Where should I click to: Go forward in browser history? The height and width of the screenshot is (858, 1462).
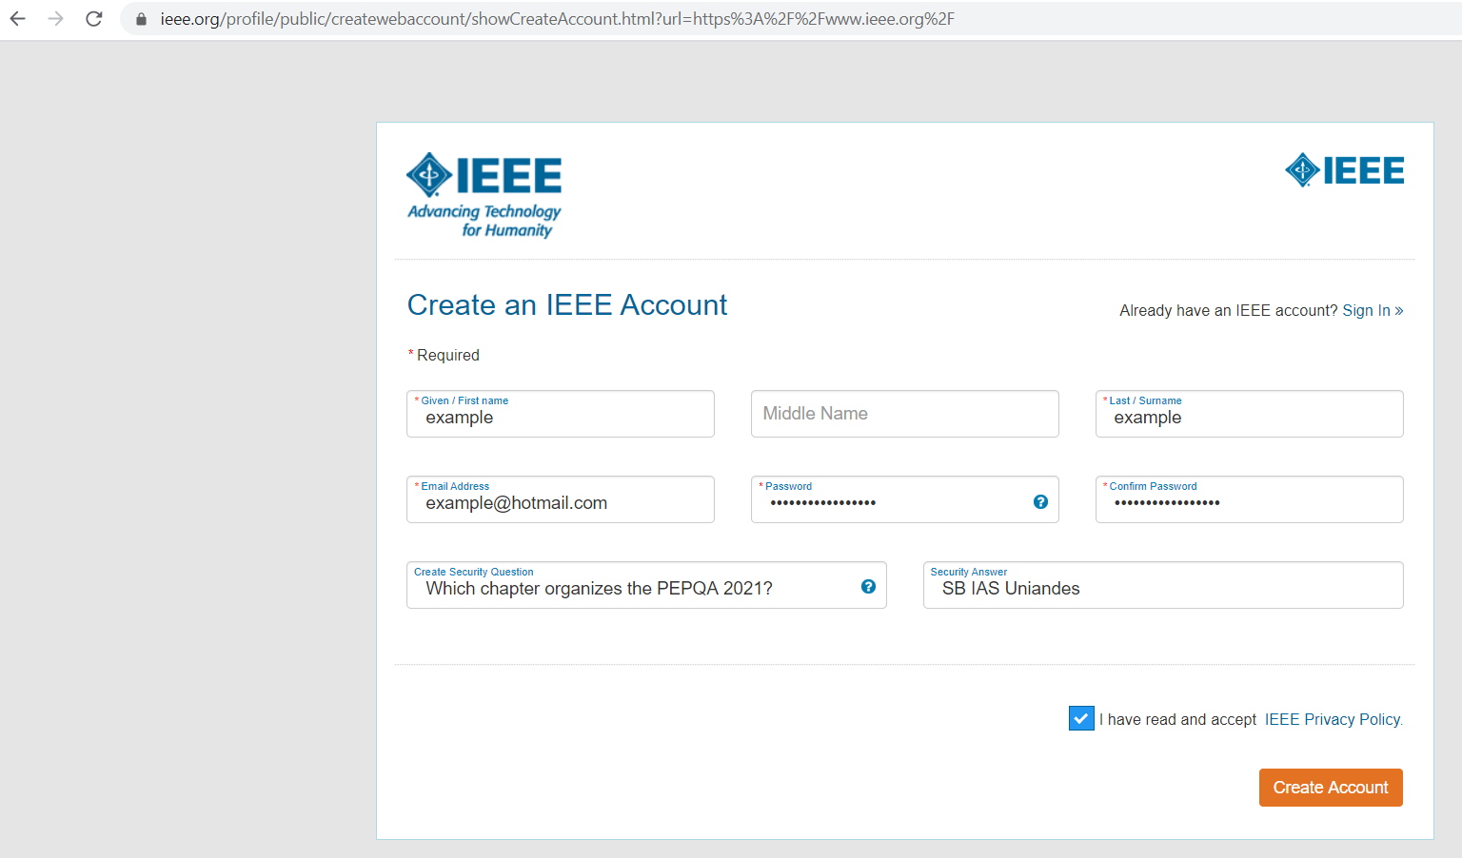point(56,19)
